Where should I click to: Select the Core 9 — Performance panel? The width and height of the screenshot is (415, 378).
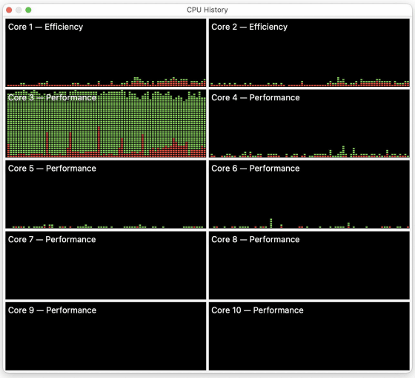click(105, 336)
